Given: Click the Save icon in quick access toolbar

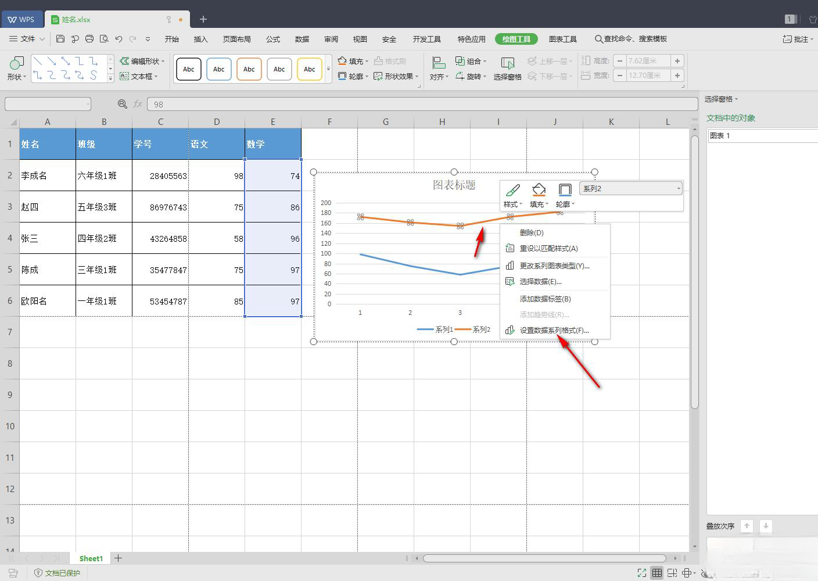Looking at the screenshot, I should (60, 39).
